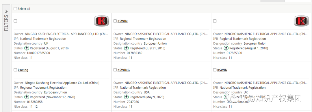Check the UK00917885390 trademark card checkbox
Viewport: 312px width, 112px height.
(x=15, y=21)
